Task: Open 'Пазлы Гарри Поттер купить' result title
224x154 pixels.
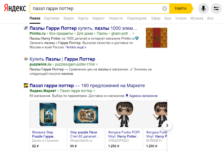Action: coord(83,28)
